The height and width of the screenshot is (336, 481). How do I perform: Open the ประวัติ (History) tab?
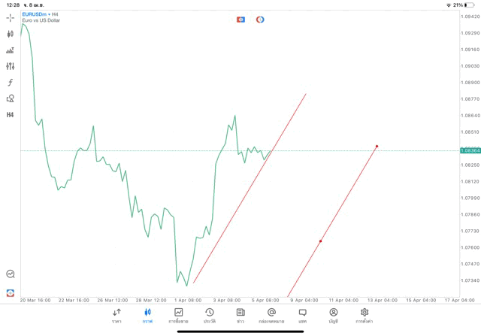[x=210, y=315]
